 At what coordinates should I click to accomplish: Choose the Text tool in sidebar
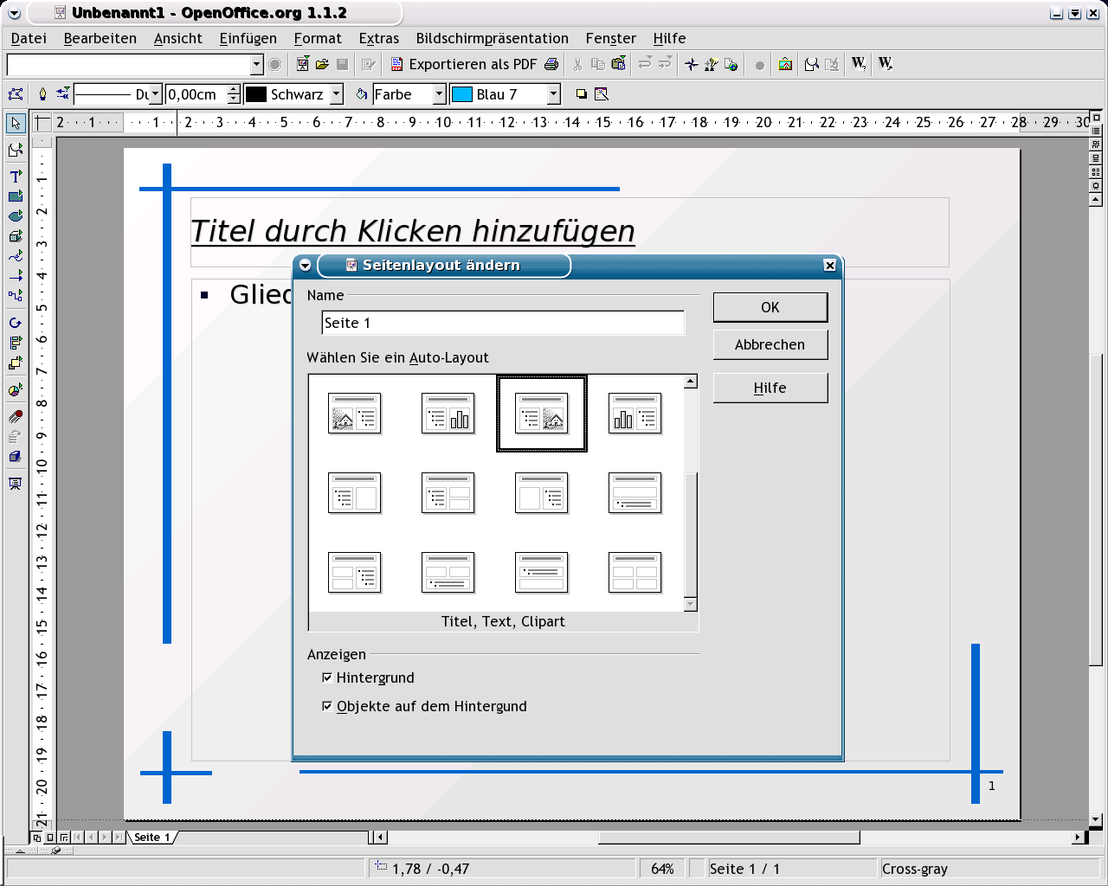[x=16, y=176]
